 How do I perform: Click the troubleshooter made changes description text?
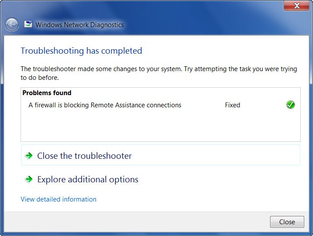click(159, 73)
